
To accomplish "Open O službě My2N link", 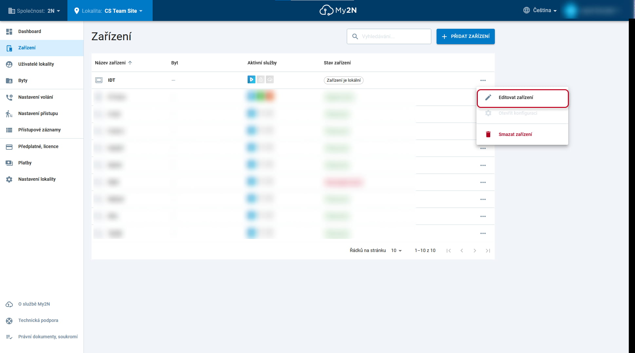I will click(42, 304).
